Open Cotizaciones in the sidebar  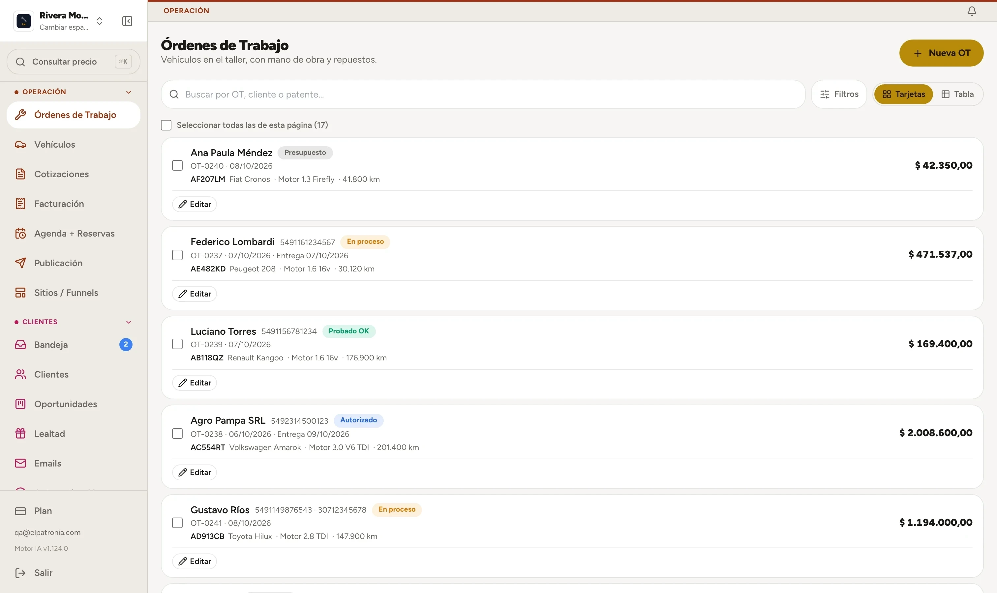(74, 174)
